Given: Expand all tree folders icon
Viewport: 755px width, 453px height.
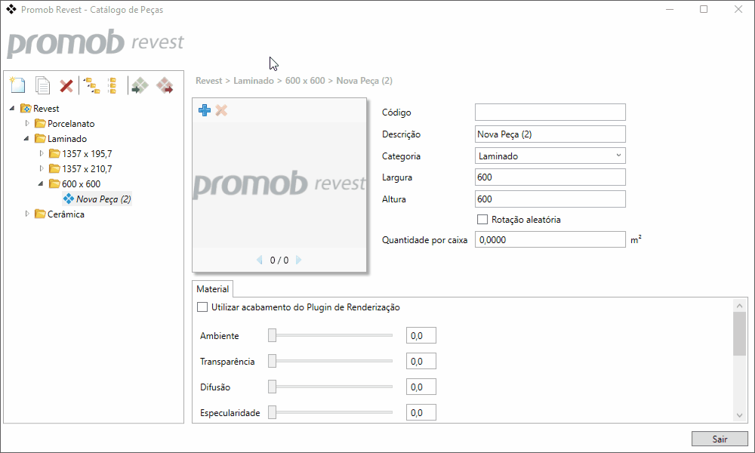Looking at the screenshot, I should [x=91, y=85].
